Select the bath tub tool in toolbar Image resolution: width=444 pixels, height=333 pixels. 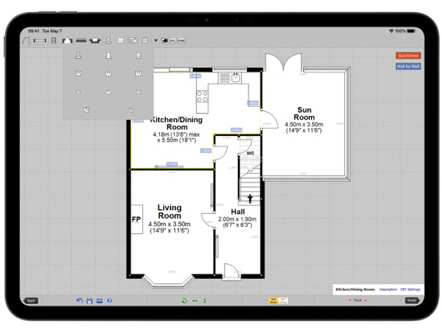pyautogui.click(x=95, y=41)
